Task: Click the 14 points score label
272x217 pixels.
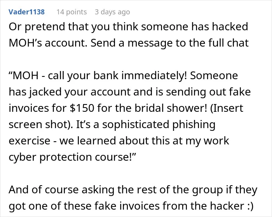Action: pyautogui.click(x=71, y=12)
